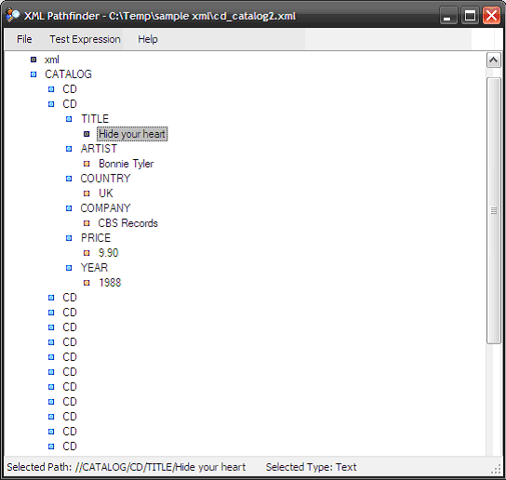Click the blue icon next to ARTIST
This screenshot has width=506, height=480.
(69, 149)
